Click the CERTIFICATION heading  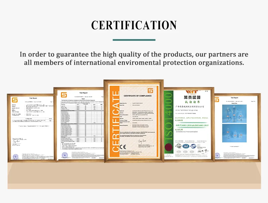(134, 25)
